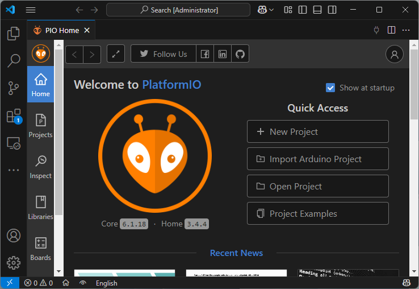Show errors and warnings in status bar
This screenshot has width=419, height=289.
click(x=39, y=283)
